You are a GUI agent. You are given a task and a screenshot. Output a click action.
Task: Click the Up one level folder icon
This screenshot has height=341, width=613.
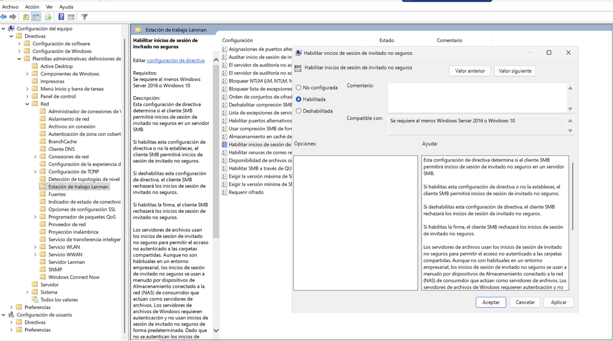click(26, 17)
